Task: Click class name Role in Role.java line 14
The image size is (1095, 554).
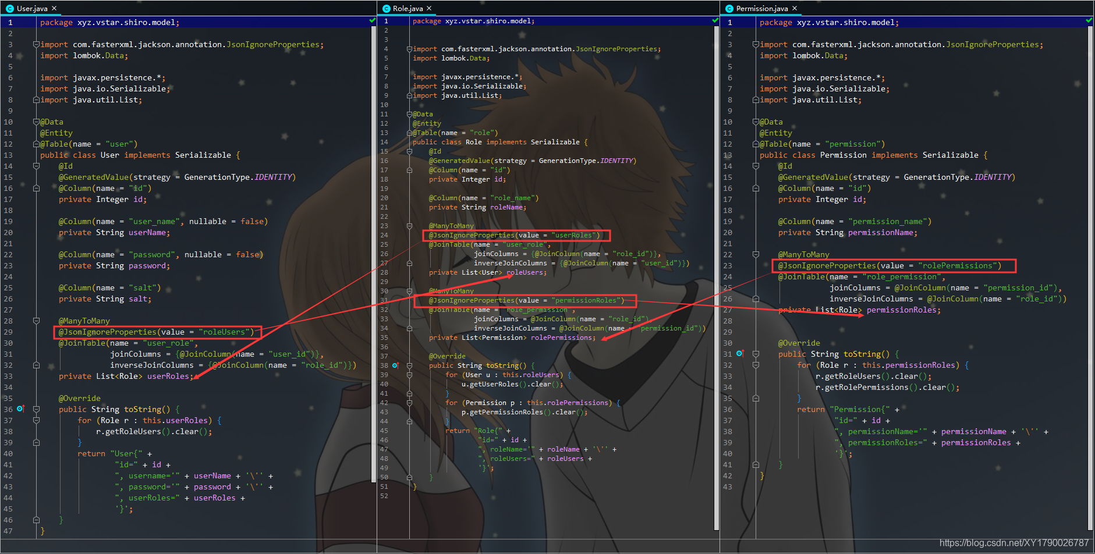Action: pos(474,142)
